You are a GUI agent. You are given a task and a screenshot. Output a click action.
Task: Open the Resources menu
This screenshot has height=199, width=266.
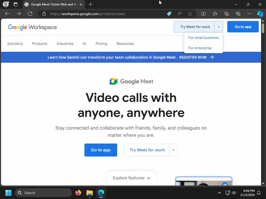click(x=125, y=44)
